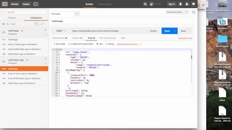Open the Headers (2) tab
Viewport: 232px width, 130px height.
coord(77,38)
